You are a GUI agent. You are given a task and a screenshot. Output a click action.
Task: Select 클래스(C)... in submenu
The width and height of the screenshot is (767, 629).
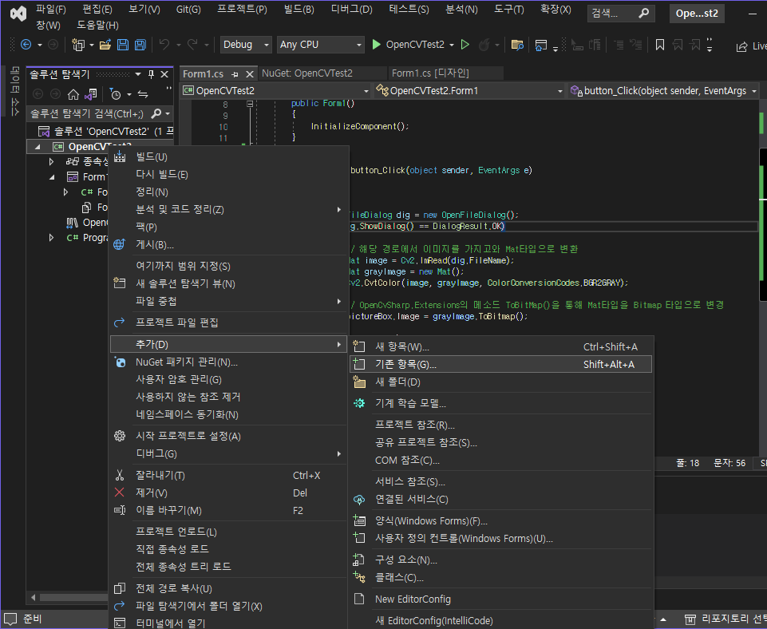pyautogui.click(x=501, y=578)
